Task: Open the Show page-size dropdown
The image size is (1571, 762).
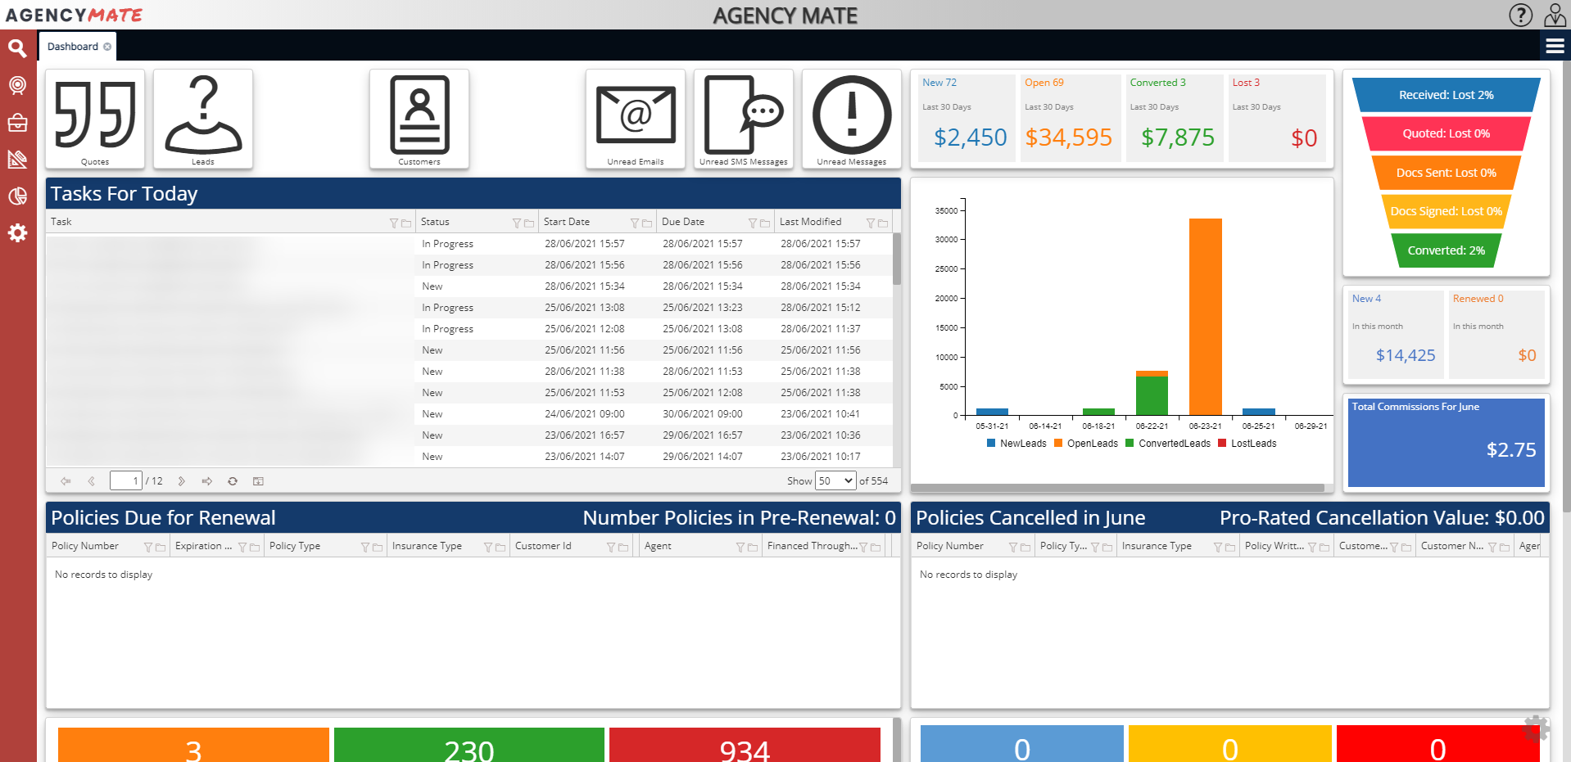Action: pos(834,480)
